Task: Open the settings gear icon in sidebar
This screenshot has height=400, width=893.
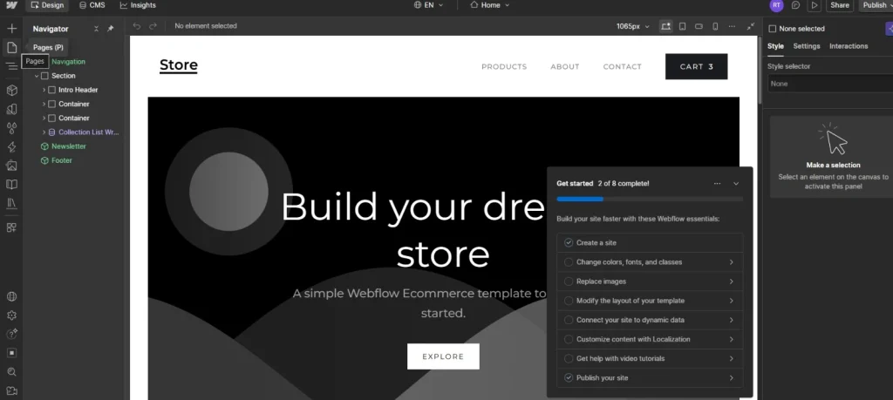Action: pyautogui.click(x=11, y=315)
